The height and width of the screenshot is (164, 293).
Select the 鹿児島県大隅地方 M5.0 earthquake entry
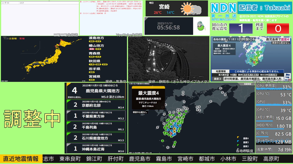pyautogui.click(x=96, y=91)
